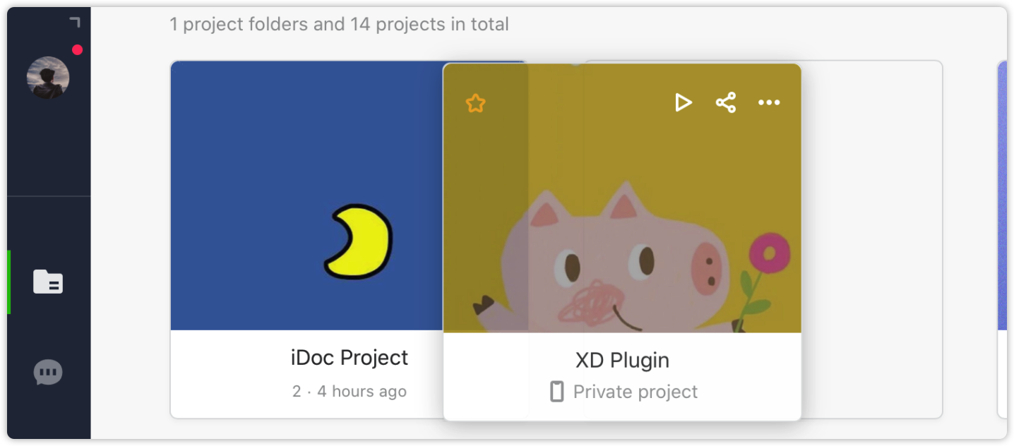
Task: Open the chat messages icon in sidebar
Action: click(x=48, y=373)
